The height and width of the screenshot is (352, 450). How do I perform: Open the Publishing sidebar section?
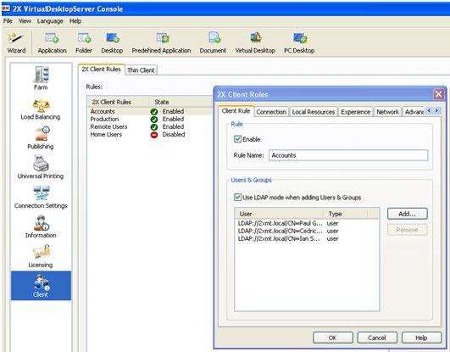[41, 138]
